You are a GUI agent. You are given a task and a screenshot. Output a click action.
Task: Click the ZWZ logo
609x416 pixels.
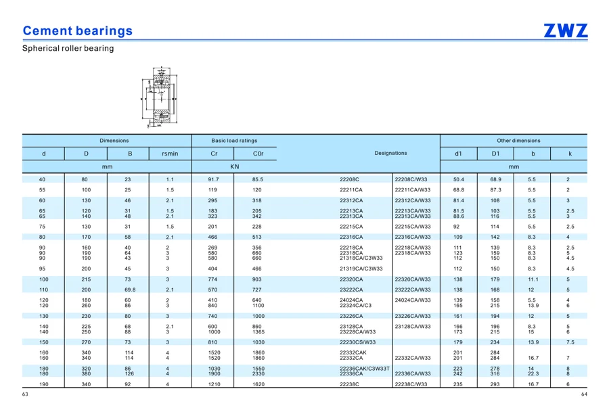coord(566,30)
